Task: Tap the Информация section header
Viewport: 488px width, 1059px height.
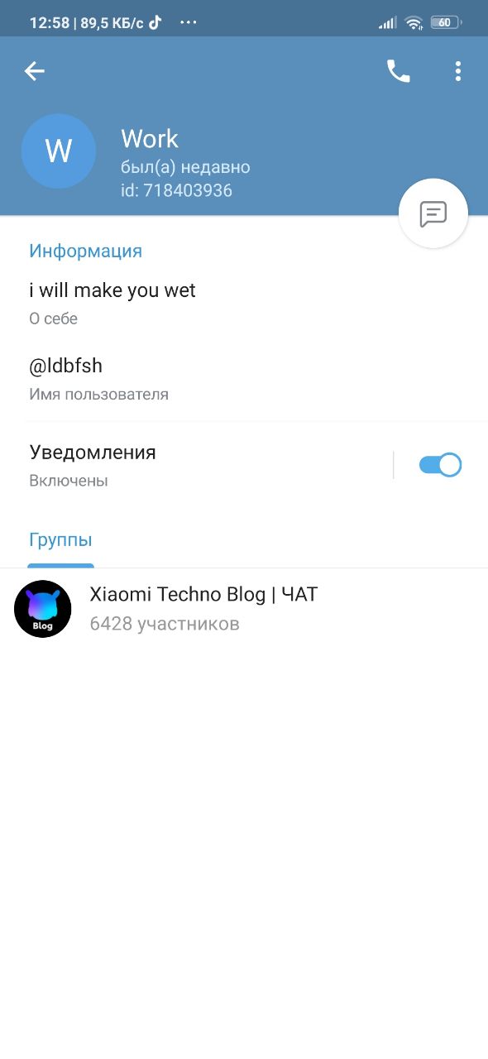Action: (86, 251)
